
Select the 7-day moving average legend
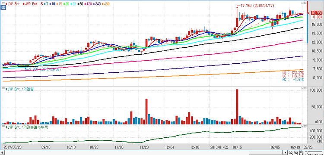click(46, 4)
